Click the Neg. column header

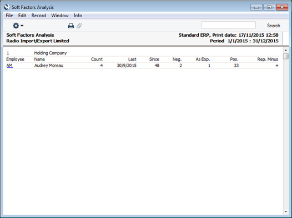[177, 59]
